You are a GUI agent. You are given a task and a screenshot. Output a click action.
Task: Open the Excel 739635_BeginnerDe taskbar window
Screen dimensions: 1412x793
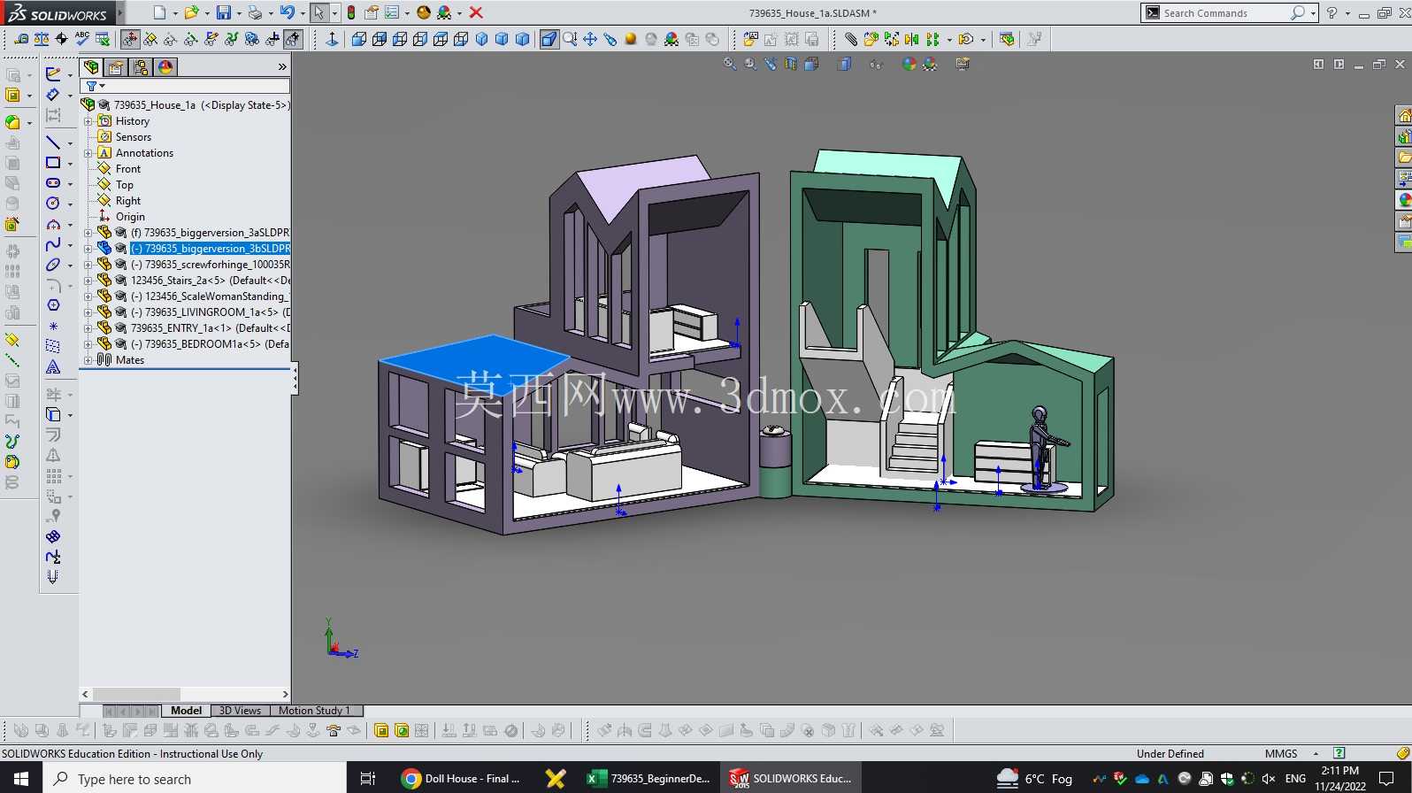[x=648, y=779]
